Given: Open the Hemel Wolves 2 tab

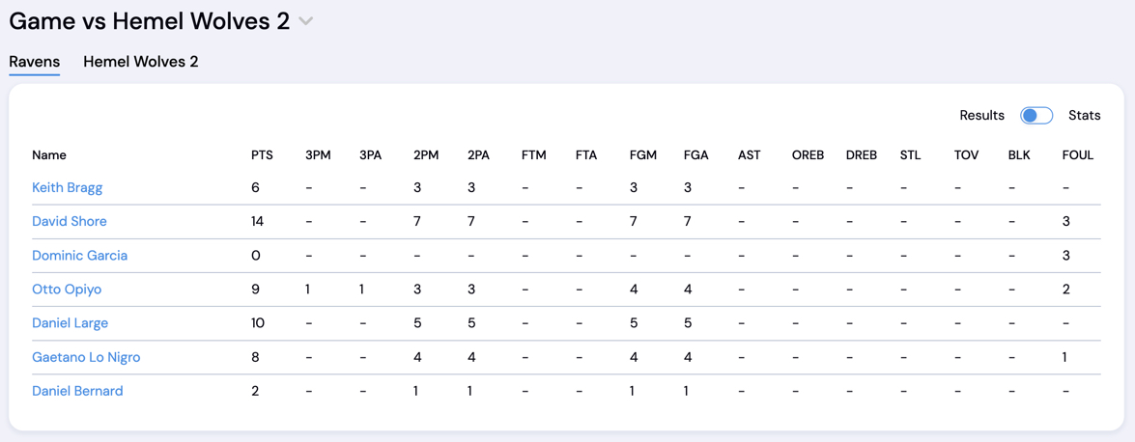Looking at the screenshot, I should [141, 62].
